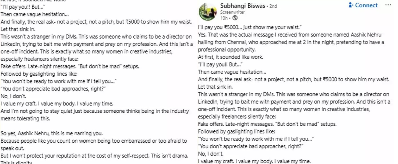Click the 'hailing from Chennai' line
This screenshot has height=164, width=398.
[291, 42]
